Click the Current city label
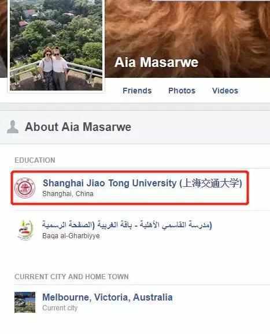This screenshot has height=334, width=270. 60,308
